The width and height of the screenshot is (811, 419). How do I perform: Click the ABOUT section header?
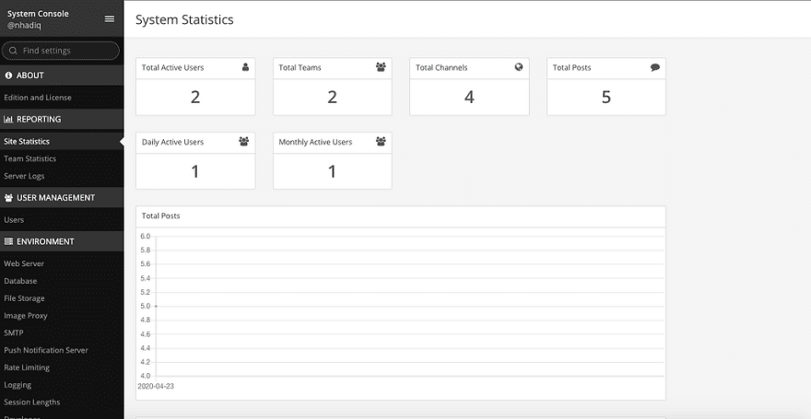(62, 76)
